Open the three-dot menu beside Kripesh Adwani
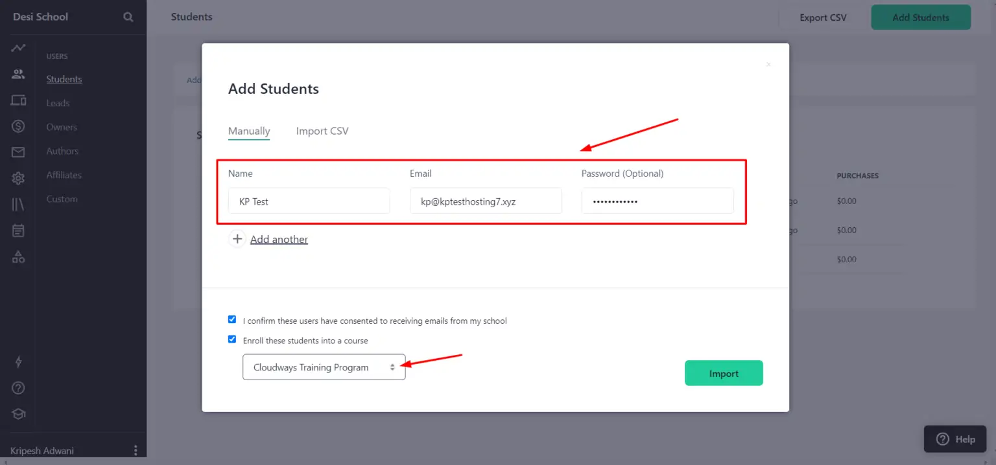The height and width of the screenshot is (465, 996). (136, 450)
